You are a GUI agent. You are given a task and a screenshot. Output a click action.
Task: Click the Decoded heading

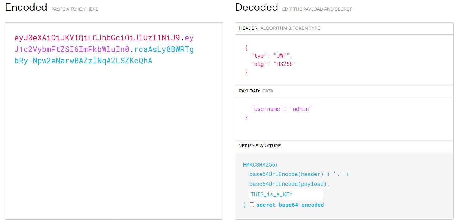256,7
